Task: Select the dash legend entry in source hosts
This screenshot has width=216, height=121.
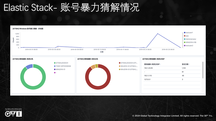Action: pos(55,73)
